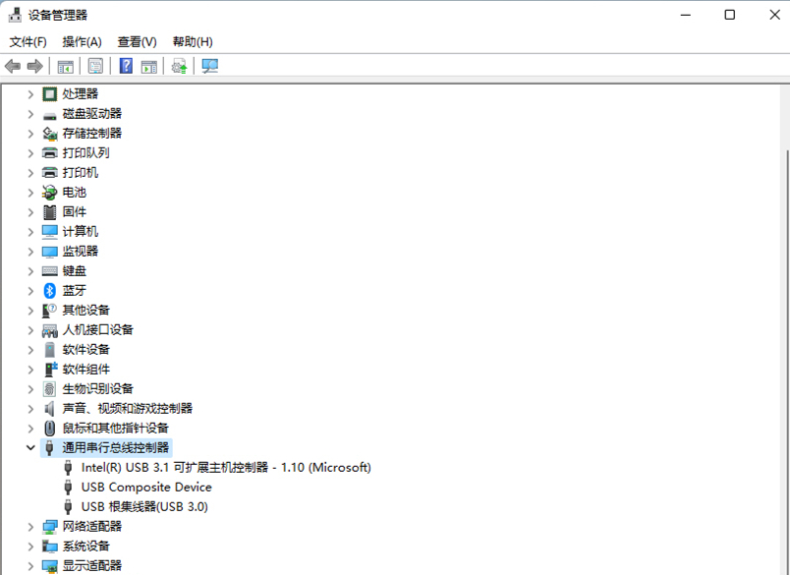Expand the 蓝牙 device category
Image resolution: width=790 pixels, height=575 pixels.
point(30,290)
